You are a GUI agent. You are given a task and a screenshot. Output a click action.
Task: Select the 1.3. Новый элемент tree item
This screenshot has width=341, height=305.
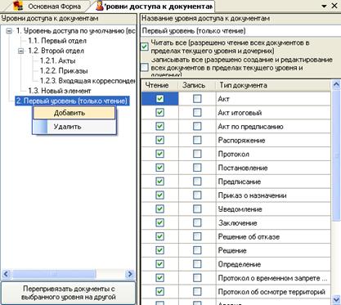coord(60,91)
